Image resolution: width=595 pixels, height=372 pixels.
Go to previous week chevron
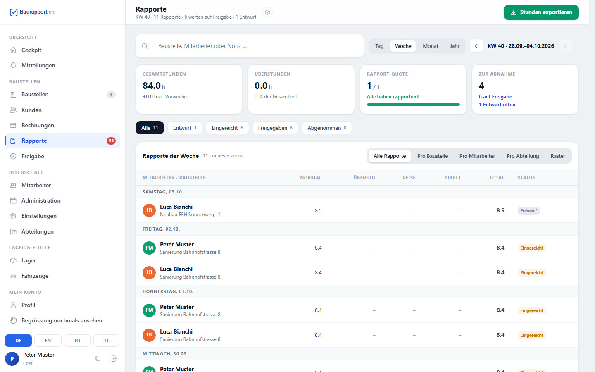(476, 46)
